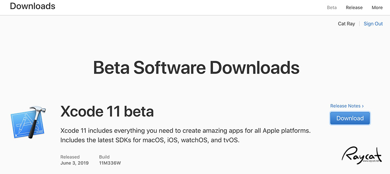Click the blue Download button
390x174 pixels.
click(350, 118)
